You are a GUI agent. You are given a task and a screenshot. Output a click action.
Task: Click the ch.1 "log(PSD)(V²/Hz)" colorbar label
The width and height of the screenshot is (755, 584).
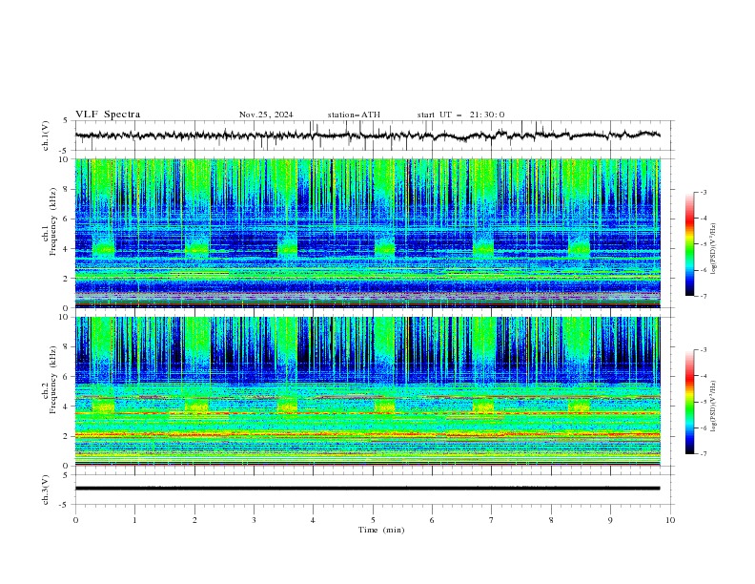(713, 249)
